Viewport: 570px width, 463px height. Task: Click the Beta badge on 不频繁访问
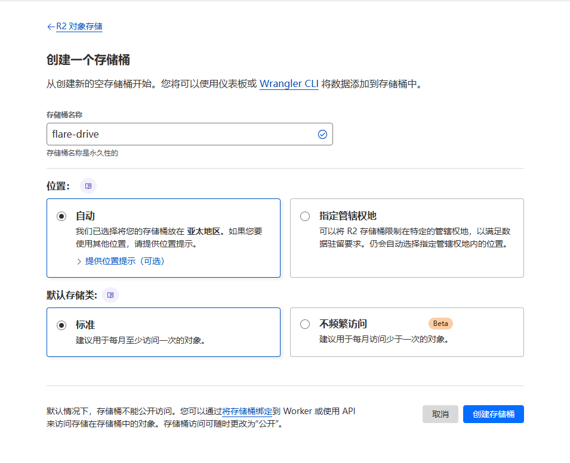pos(440,324)
